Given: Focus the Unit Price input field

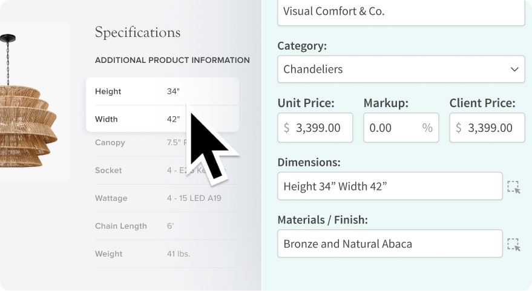Looking at the screenshot, I should click(x=315, y=128).
